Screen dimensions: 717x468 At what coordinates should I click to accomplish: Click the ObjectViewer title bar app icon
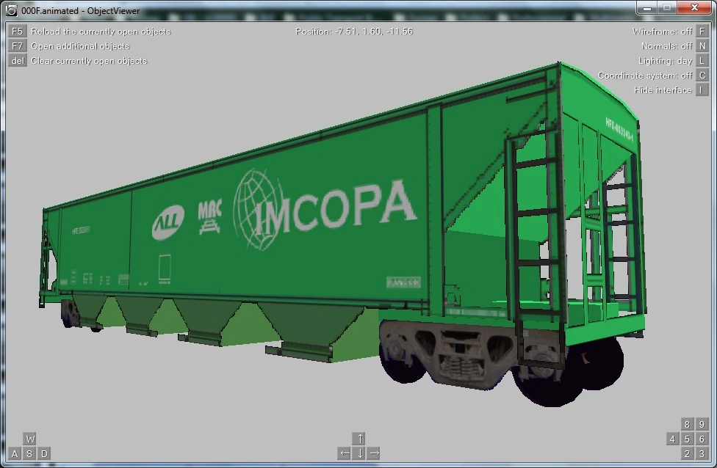[12, 10]
